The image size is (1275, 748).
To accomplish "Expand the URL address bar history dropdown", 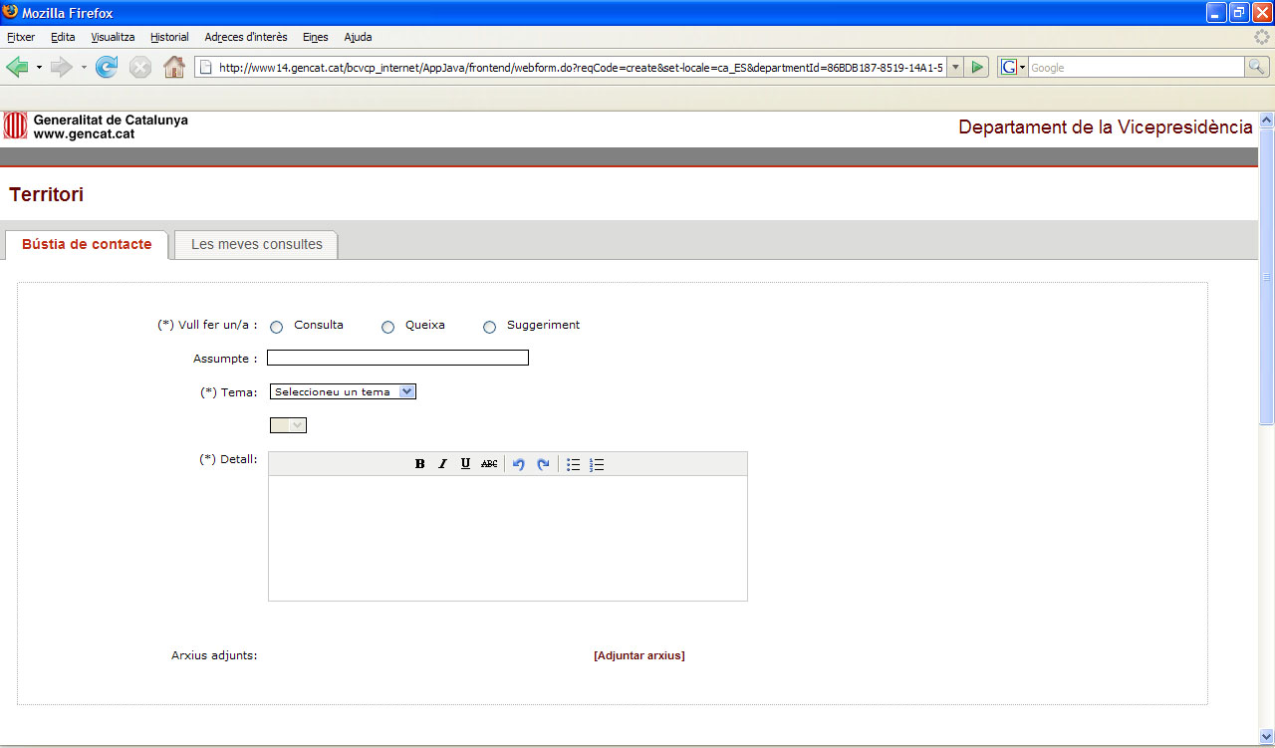I will pos(955,67).
